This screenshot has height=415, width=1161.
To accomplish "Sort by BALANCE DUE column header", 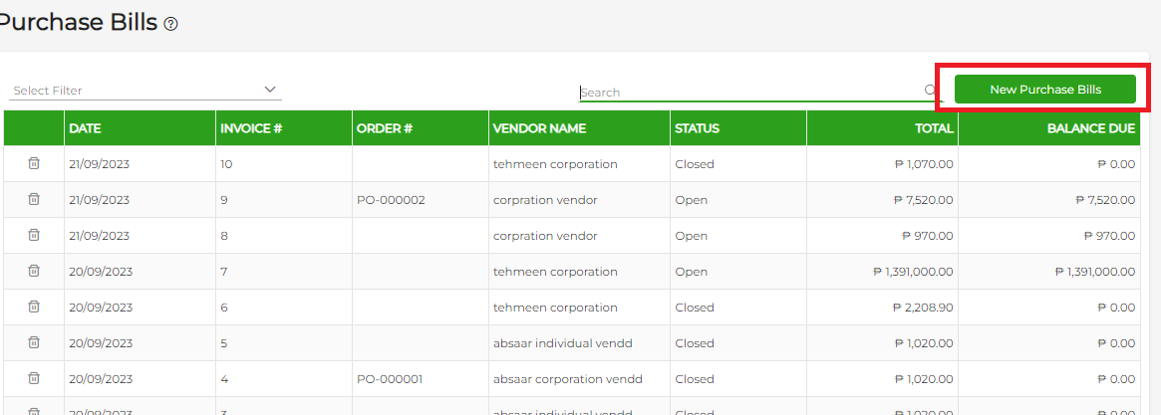I will point(1090,128).
